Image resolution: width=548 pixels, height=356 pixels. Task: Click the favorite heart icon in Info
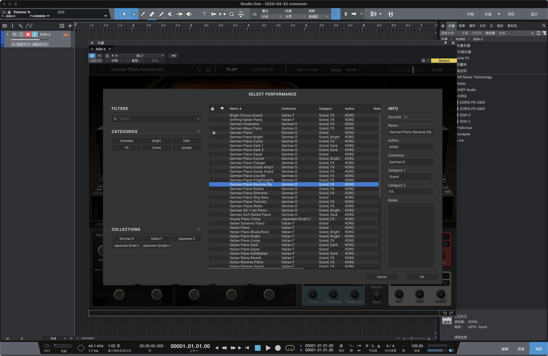pyautogui.click(x=406, y=117)
